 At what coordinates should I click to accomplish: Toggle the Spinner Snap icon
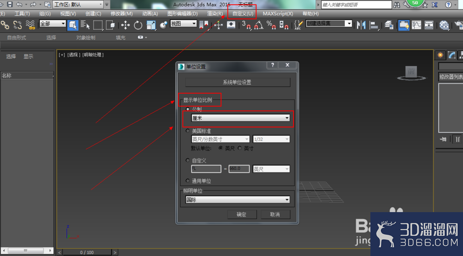284,25
